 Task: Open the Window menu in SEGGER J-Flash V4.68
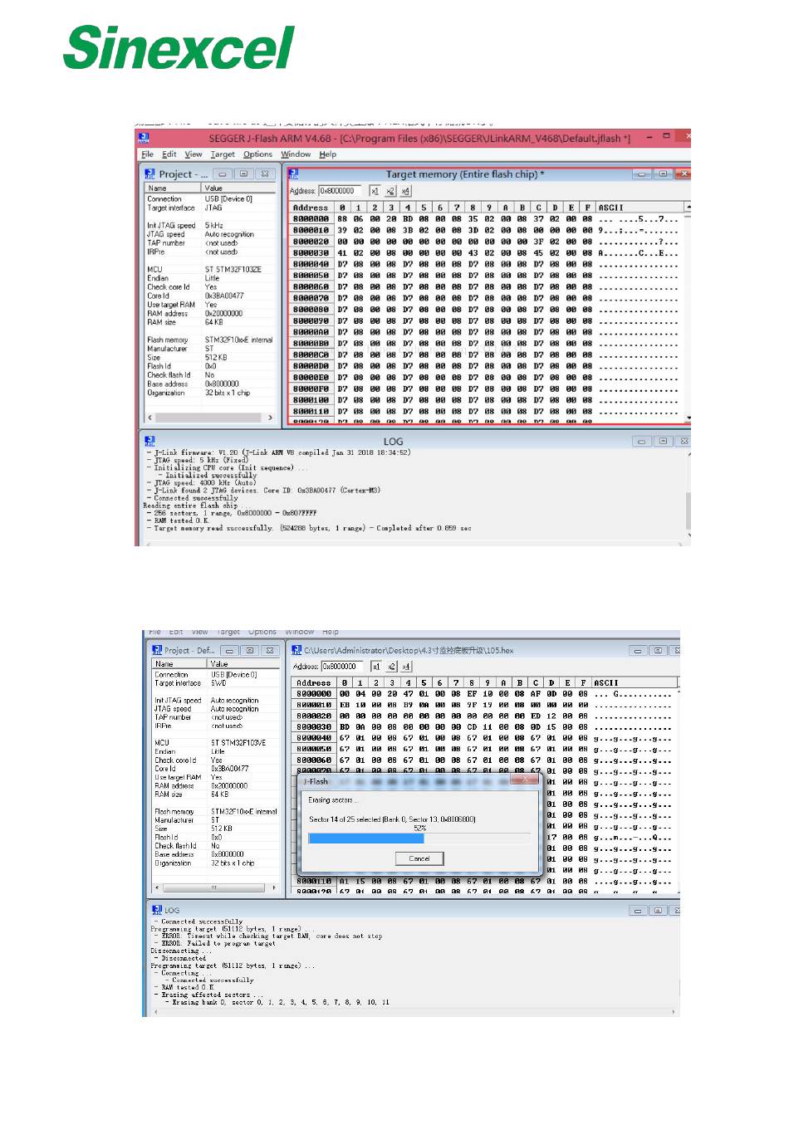tap(296, 154)
